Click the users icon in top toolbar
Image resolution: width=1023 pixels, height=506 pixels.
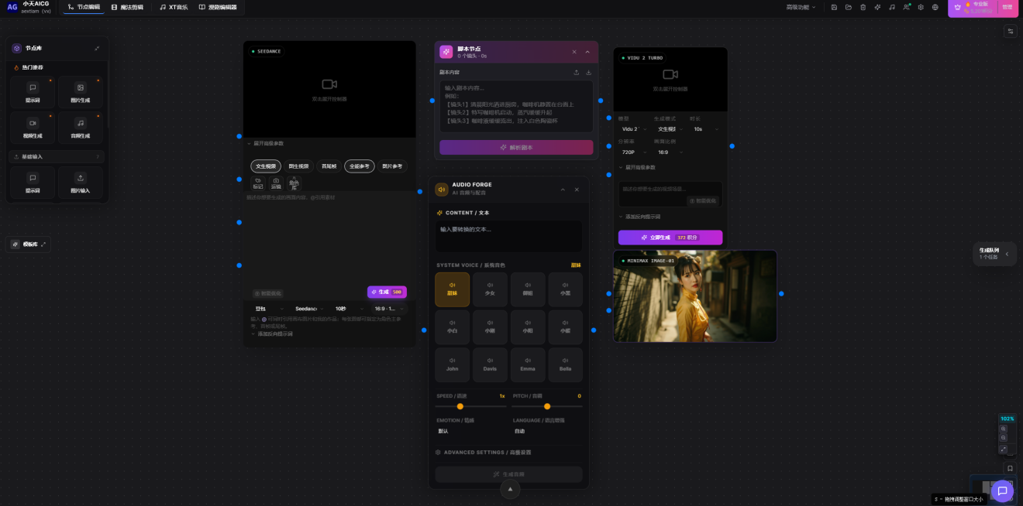click(x=906, y=7)
